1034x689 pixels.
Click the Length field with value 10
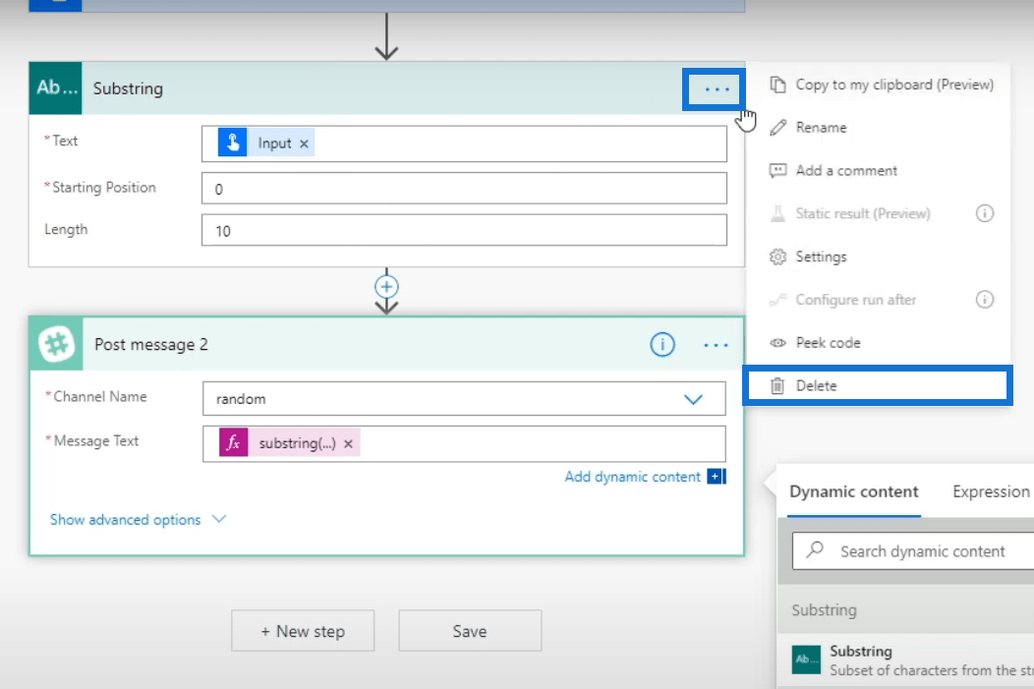point(464,230)
